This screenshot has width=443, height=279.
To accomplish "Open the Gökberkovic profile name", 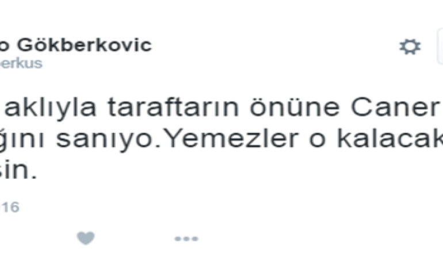I will click(84, 45).
